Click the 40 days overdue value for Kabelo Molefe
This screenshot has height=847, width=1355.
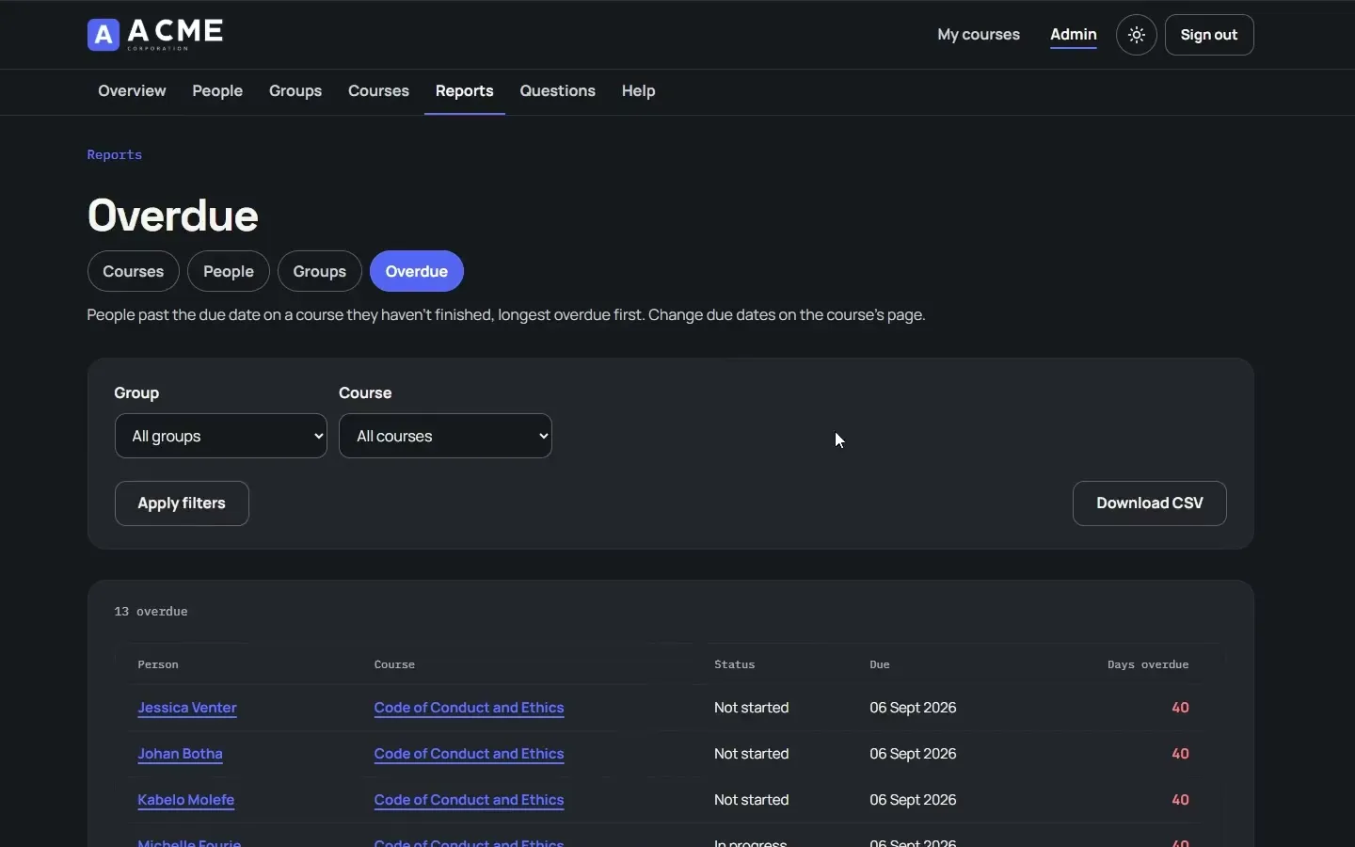tap(1182, 801)
